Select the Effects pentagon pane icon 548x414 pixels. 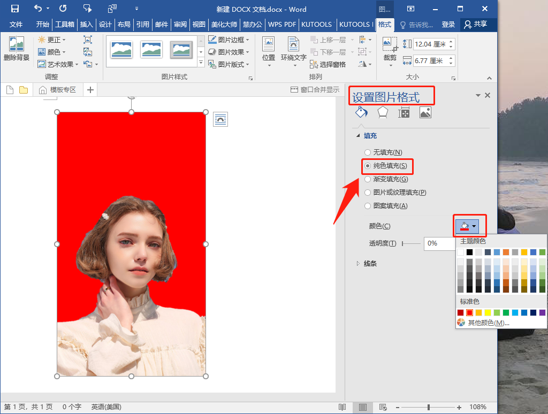point(383,112)
